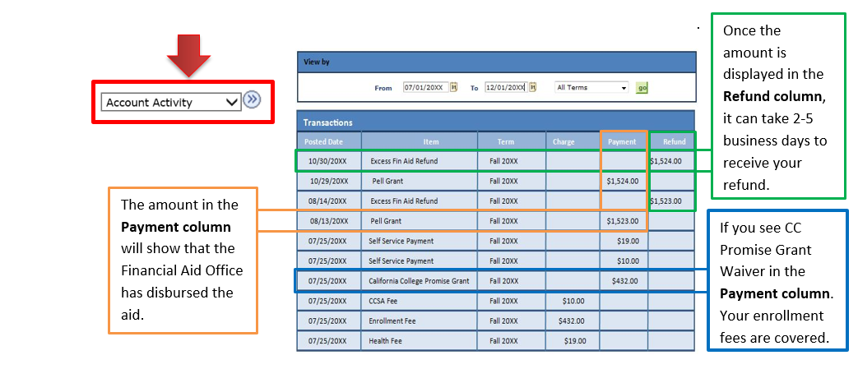Click the Posted Date column header
The height and width of the screenshot is (369, 858).
tap(328, 141)
